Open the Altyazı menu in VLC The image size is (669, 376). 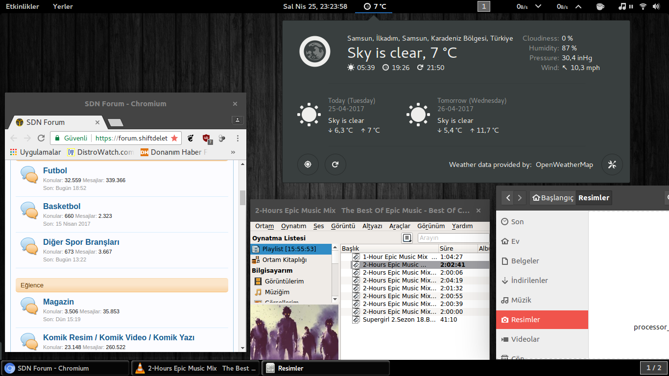click(x=372, y=226)
